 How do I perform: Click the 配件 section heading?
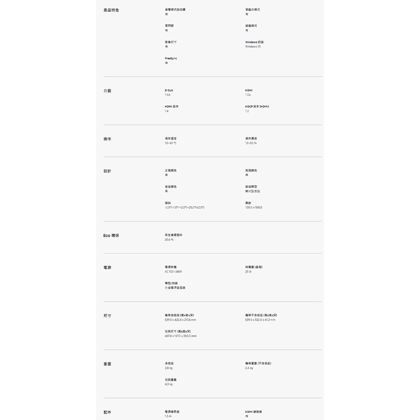(x=107, y=412)
